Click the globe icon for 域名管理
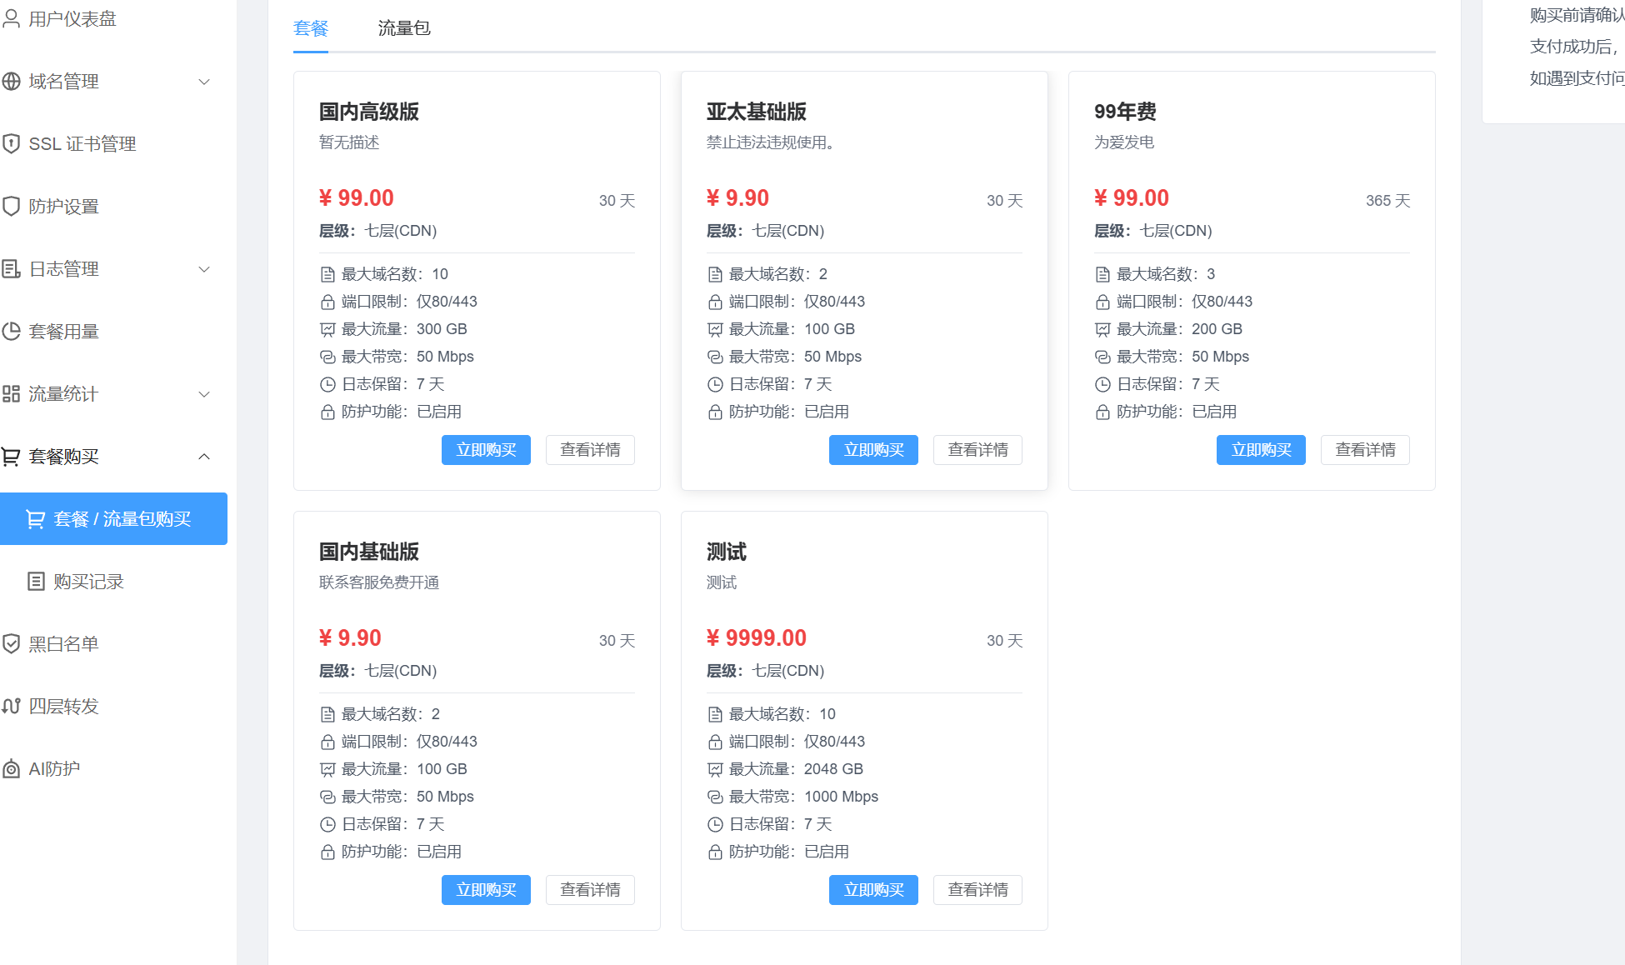 11,81
